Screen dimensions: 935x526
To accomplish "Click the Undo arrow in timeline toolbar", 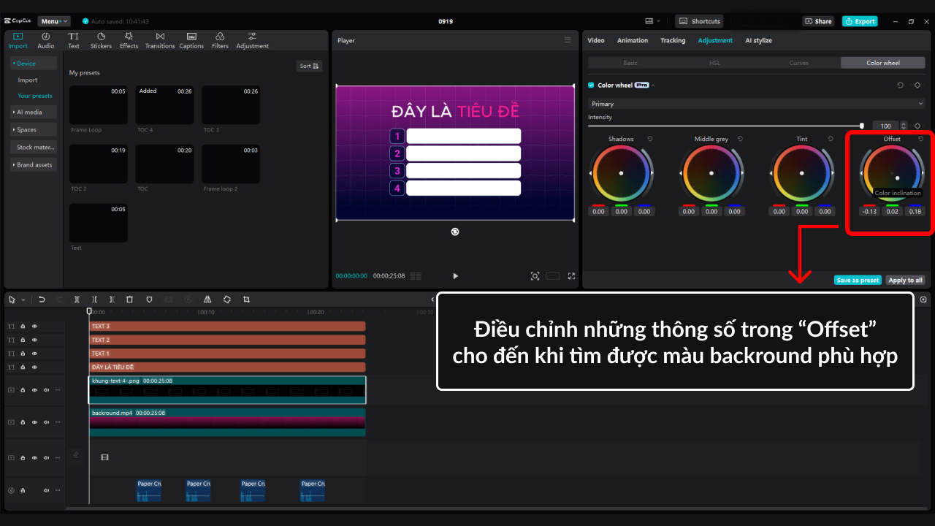I will (42, 300).
